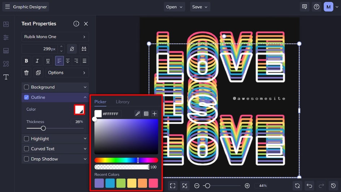Click the M user avatar
341x192 pixels.
point(328,7)
